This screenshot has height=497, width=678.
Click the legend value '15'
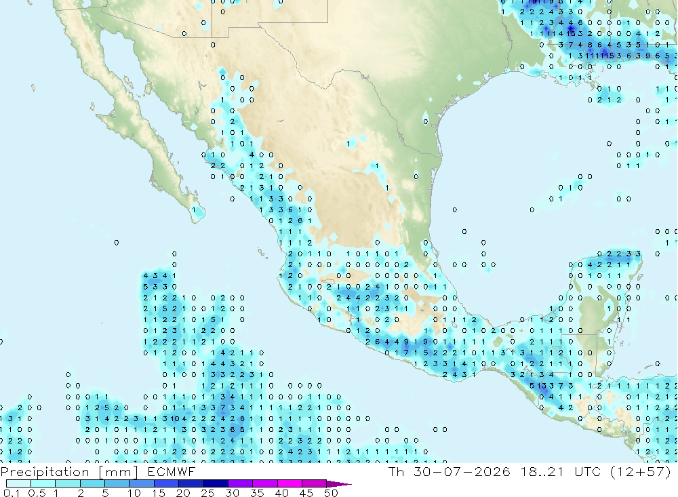pos(159,493)
